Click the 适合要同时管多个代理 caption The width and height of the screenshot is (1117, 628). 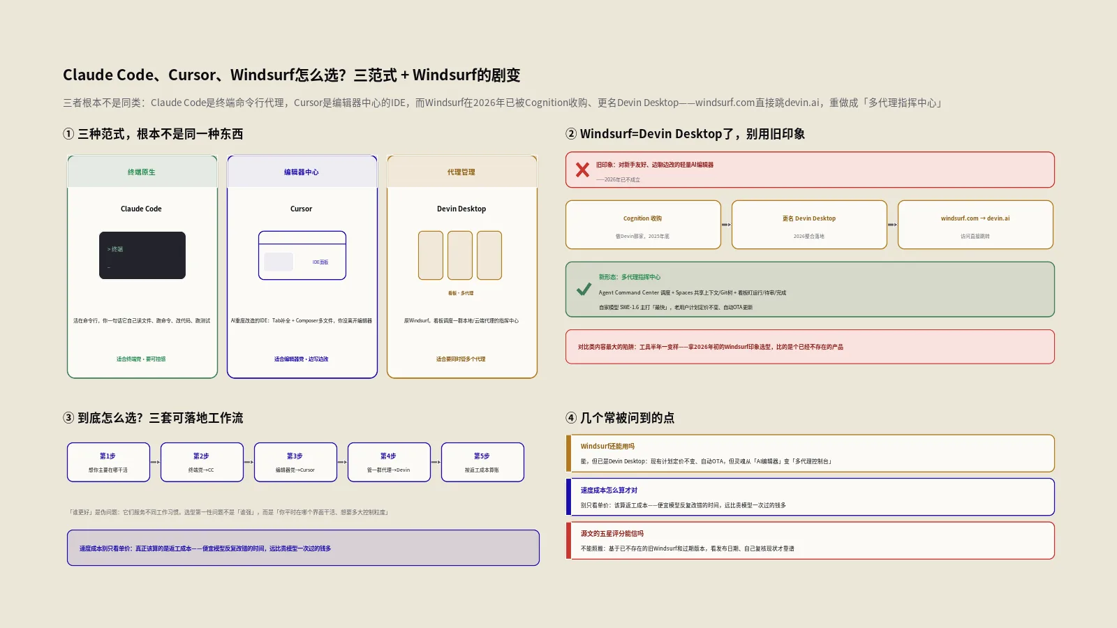(461, 359)
